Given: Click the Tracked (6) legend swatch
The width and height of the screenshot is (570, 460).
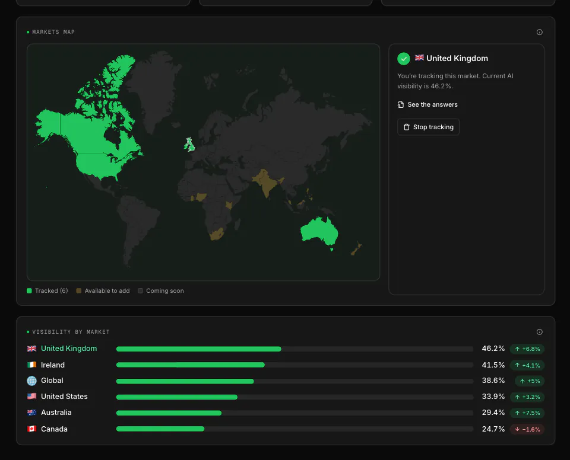Looking at the screenshot, I should click(x=29, y=291).
